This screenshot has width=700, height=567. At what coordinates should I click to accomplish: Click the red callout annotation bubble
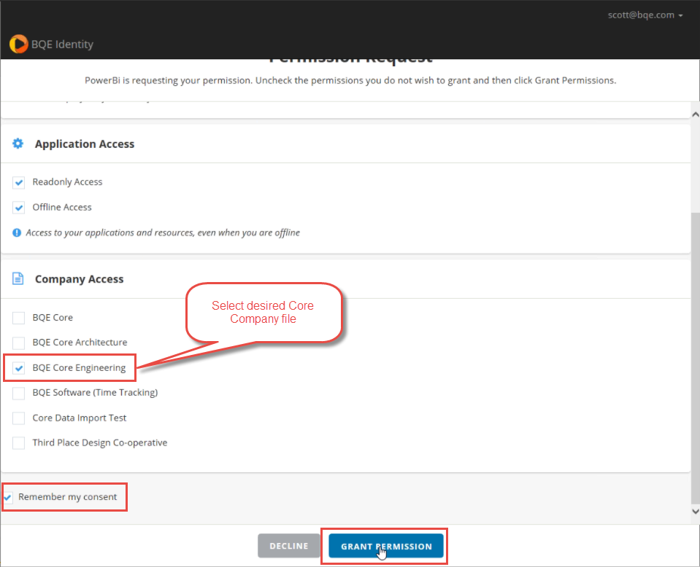click(263, 313)
